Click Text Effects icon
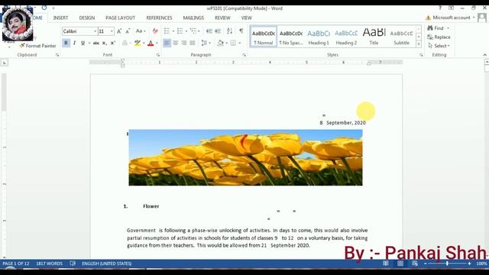Viewport: 489px width, 275px height. 125,43
